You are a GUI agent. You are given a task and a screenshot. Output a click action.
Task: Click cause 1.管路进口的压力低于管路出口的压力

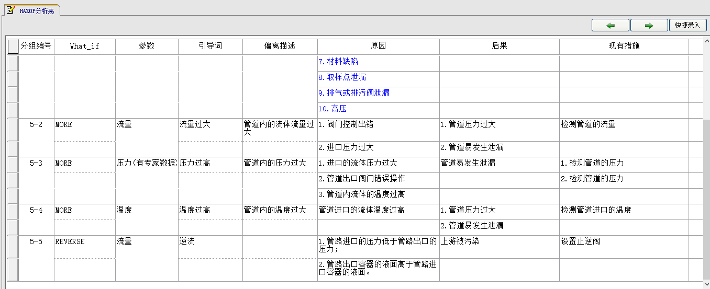[378, 246]
